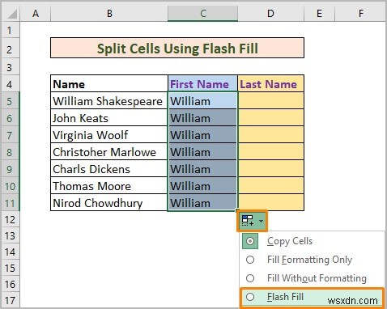Expand the Auto Fill Options dropdown arrow
Viewport: 387px width, 309px height.
pos(261,221)
